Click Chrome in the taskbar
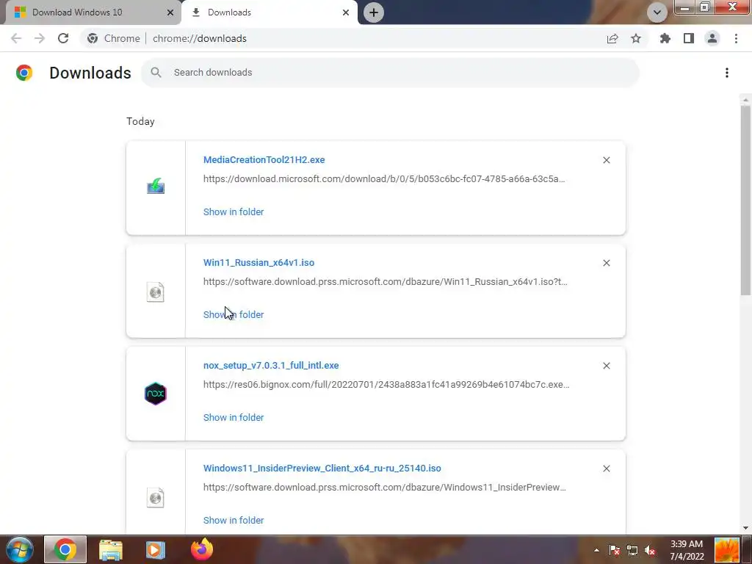The height and width of the screenshot is (564, 752). 65,549
